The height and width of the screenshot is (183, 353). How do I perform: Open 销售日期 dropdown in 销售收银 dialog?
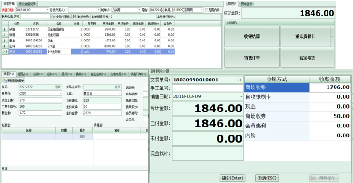point(241,97)
